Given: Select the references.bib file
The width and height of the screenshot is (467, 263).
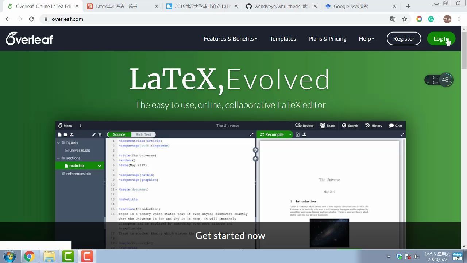Looking at the screenshot, I should (x=76, y=174).
